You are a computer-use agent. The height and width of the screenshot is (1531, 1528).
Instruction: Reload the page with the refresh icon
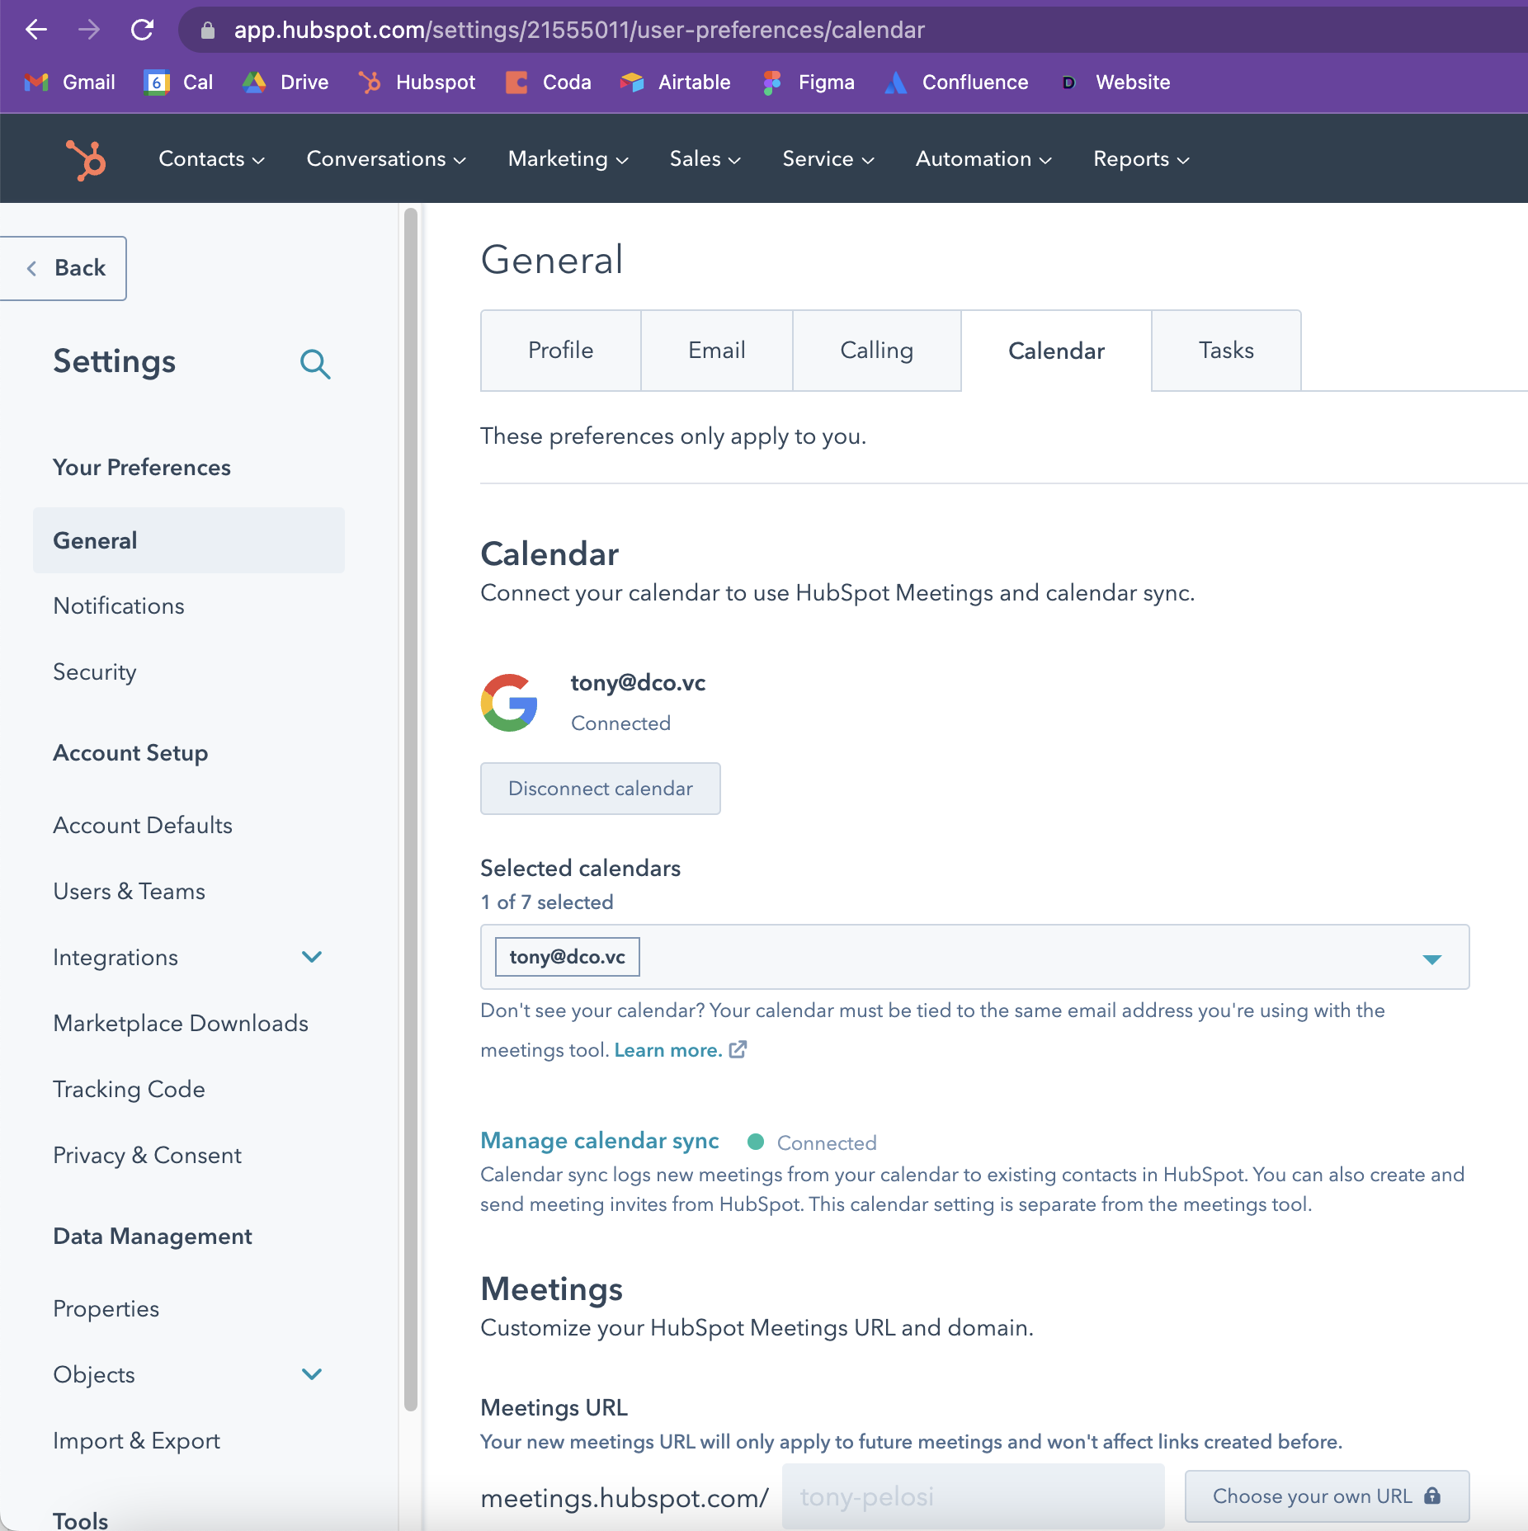pyautogui.click(x=142, y=30)
